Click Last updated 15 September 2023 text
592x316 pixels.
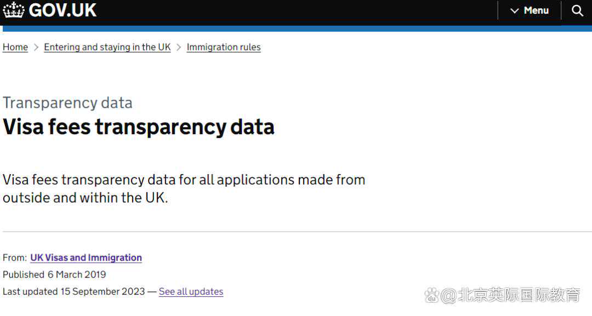[x=74, y=291]
